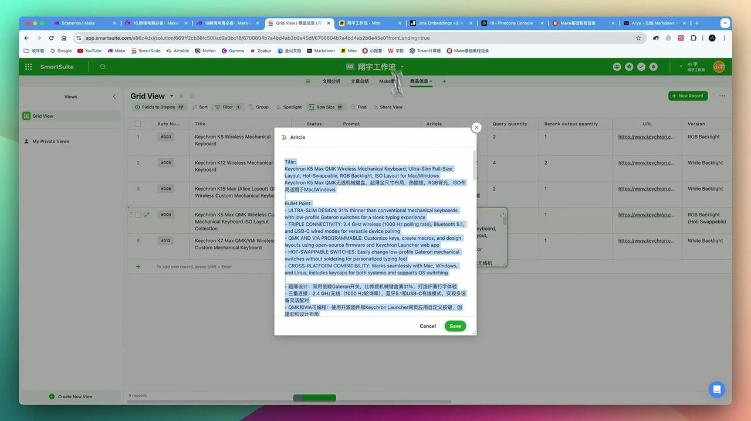Click the Save button
751x421 pixels.
point(455,326)
